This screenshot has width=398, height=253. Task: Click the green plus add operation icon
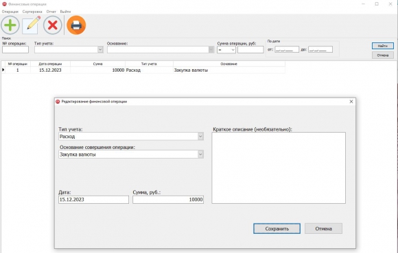tap(10, 25)
